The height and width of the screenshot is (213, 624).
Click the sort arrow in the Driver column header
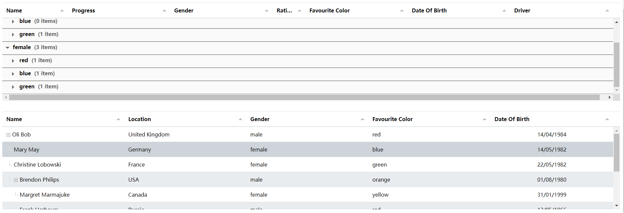pos(607,11)
